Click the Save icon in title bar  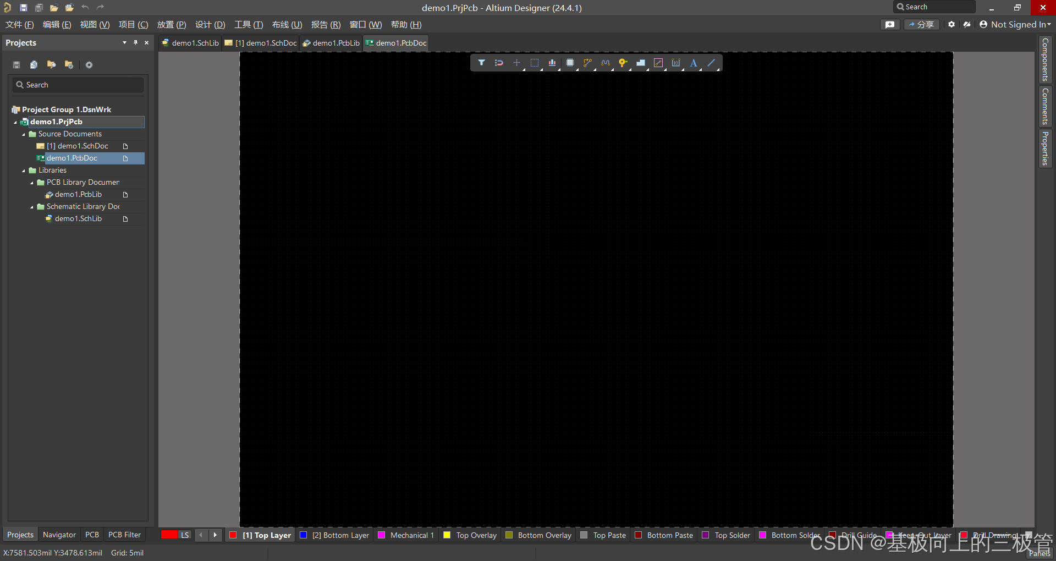tap(23, 8)
